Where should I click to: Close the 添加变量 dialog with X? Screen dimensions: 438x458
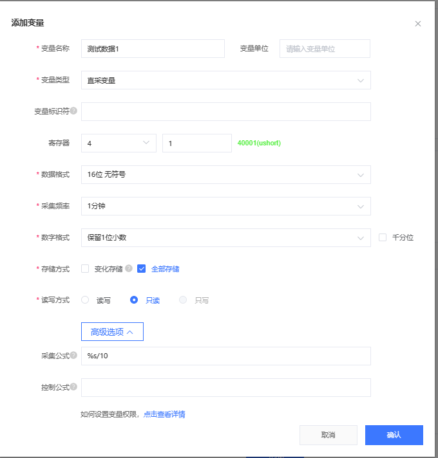(417, 24)
